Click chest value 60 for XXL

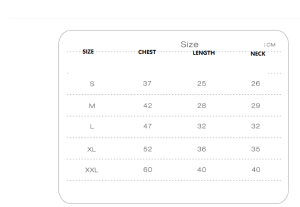coord(147,169)
